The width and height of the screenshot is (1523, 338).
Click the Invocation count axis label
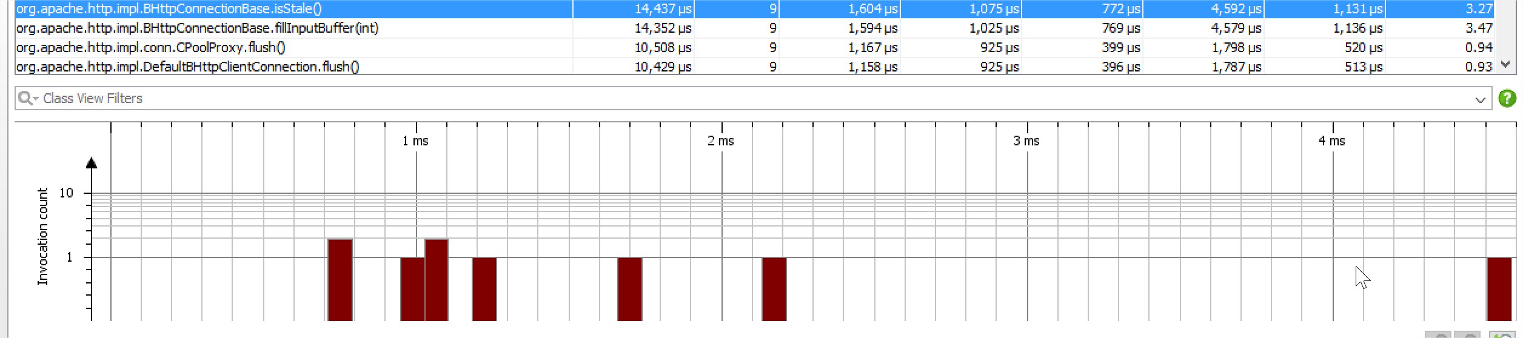click(42, 236)
